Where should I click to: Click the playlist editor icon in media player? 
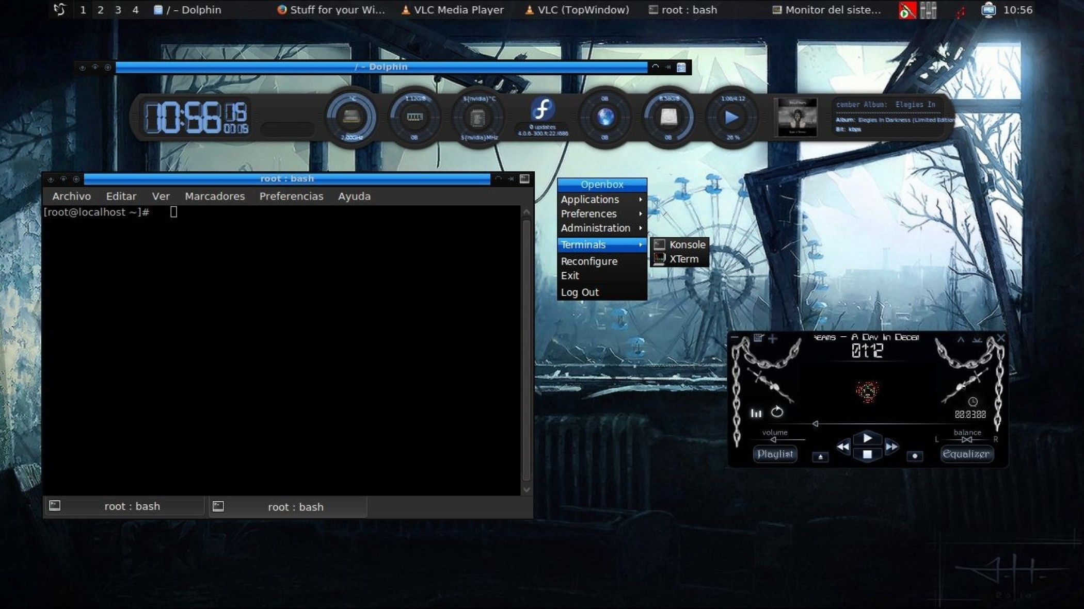coord(758,338)
